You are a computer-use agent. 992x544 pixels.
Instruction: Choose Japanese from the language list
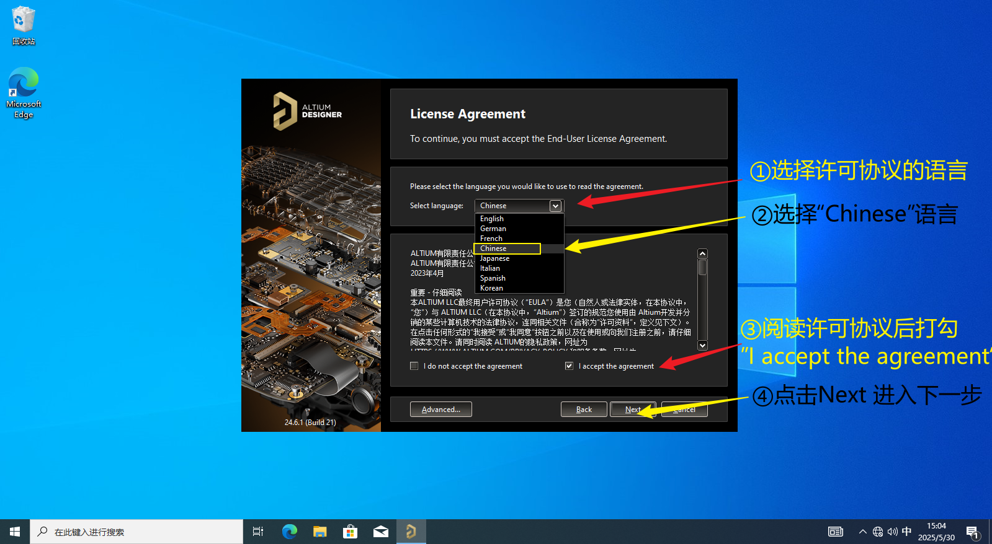[519, 258]
